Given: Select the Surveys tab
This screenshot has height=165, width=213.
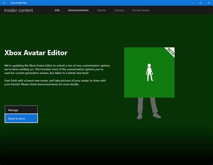Looking at the screenshot, I should coord(119,10).
